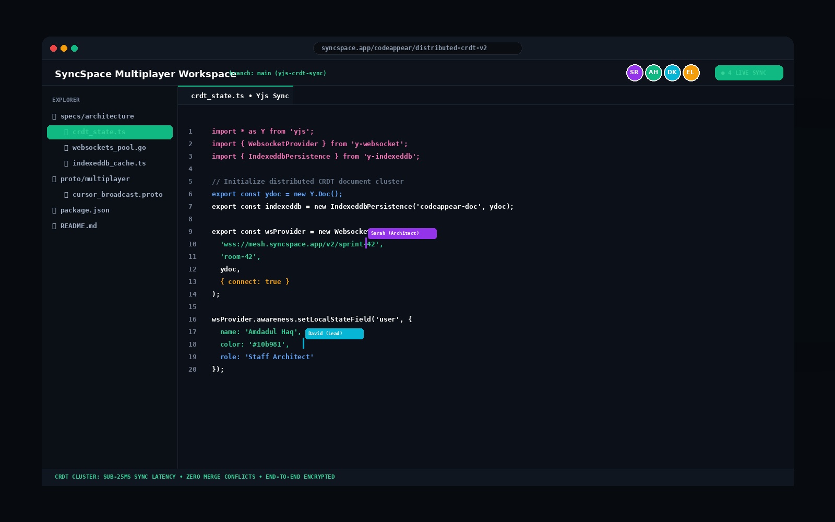Screen dimensions: 835x522
Task: Click the connect: true option line
Action: tap(255, 281)
